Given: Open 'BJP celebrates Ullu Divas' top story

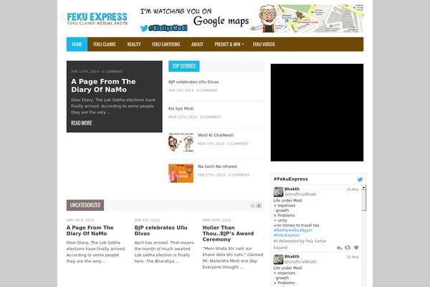Looking at the screenshot, I should (x=193, y=82).
